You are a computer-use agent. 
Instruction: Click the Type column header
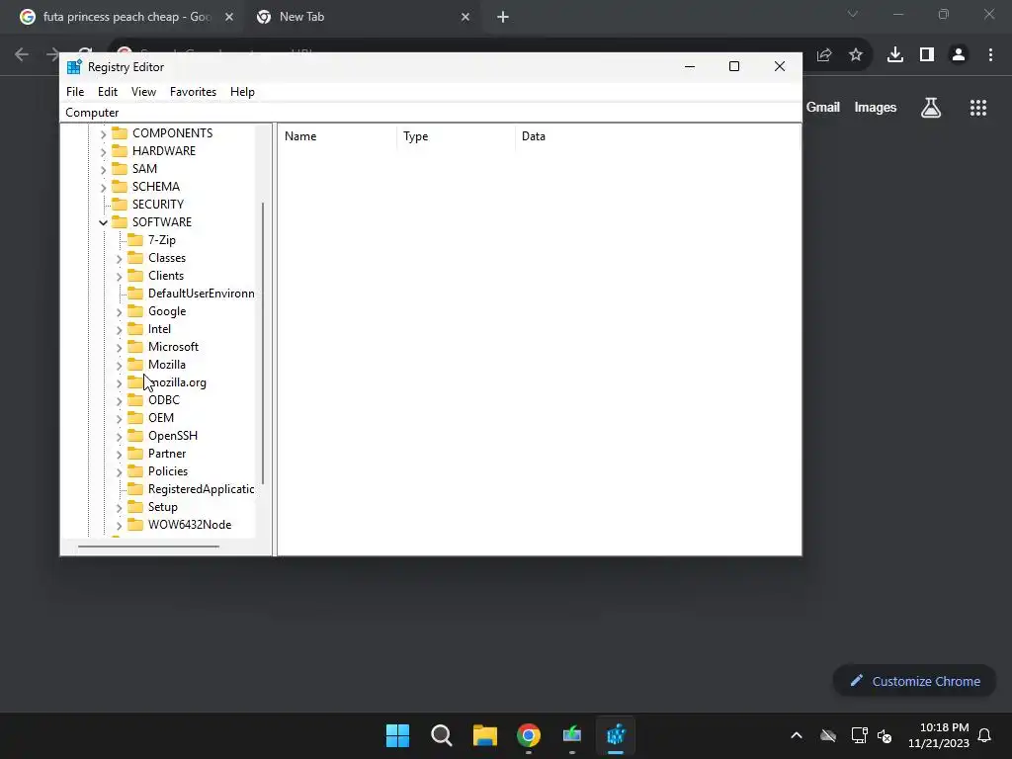(457, 136)
